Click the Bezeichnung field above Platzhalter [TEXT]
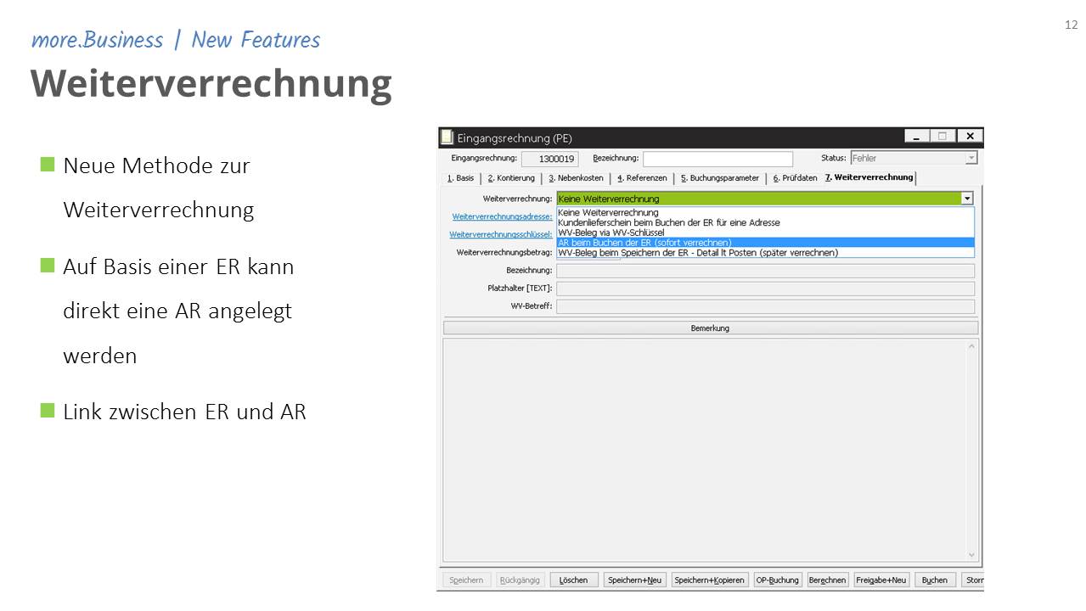Viewport: 1086px width, 611px height. [x=765, y=271]
